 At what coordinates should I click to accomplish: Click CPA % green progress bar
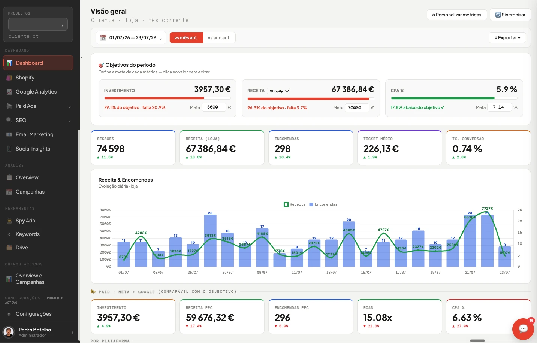[454, 98]
